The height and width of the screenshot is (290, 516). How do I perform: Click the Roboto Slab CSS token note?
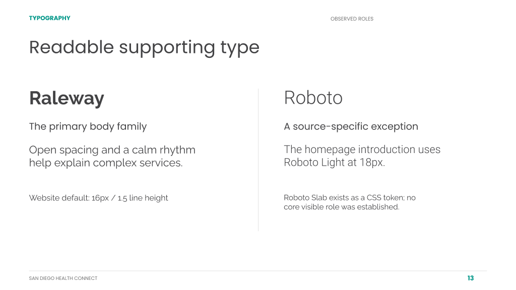(350, 197)
